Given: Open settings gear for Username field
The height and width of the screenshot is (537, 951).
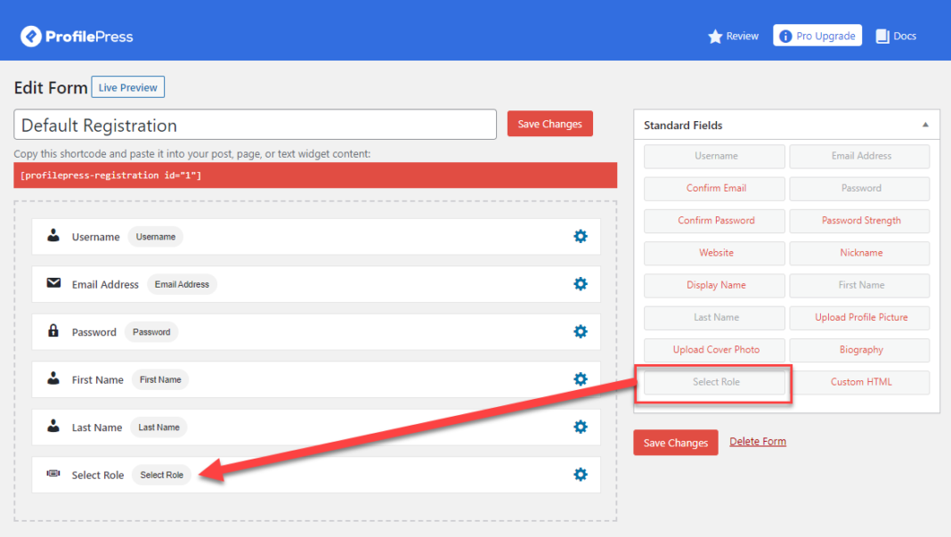Looking at the screenshot, I should pos(581,236).
